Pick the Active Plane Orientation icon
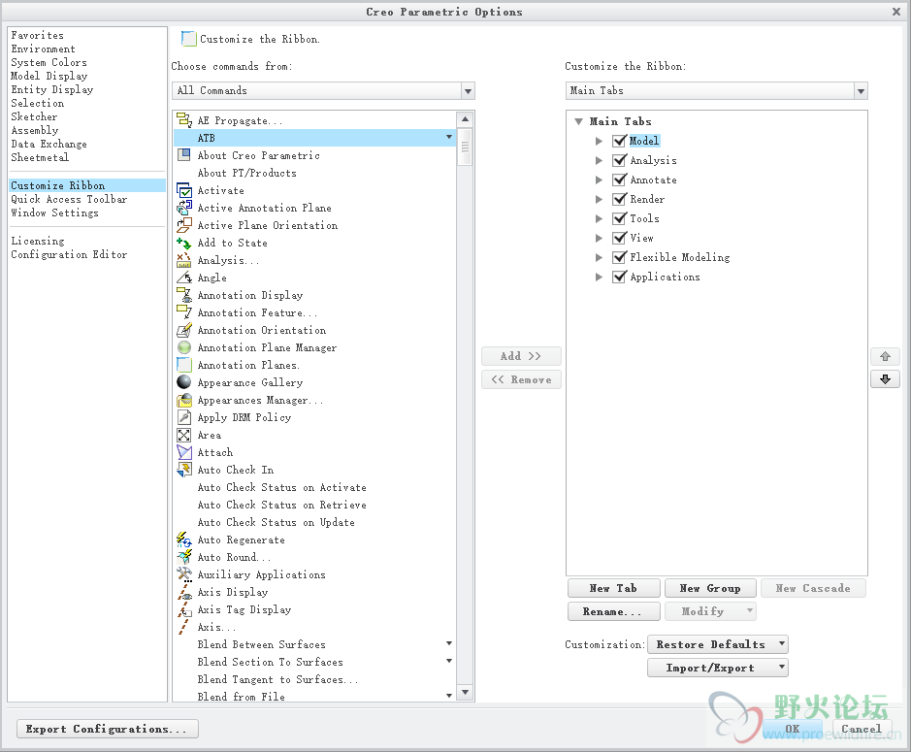The width and height of the screenshot is (911, 752). pos(184,225)
